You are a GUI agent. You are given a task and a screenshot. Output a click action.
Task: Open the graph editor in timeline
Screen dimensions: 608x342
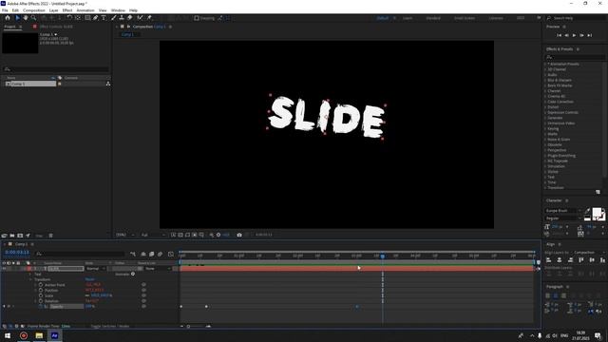click(171, 254)
